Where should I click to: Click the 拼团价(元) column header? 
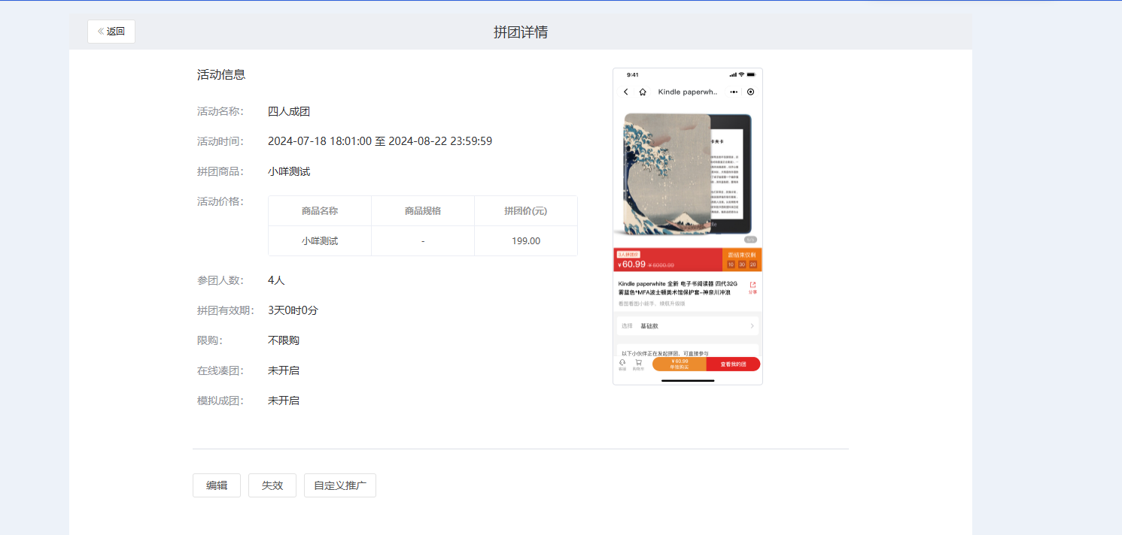point(526,211)
